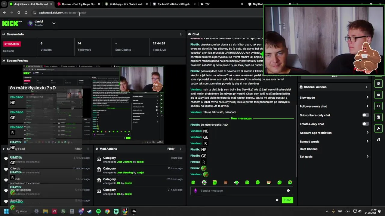This screenshot has width=385, height=216.
Task: Expand Account age restriction options
Action: point(367,133)
